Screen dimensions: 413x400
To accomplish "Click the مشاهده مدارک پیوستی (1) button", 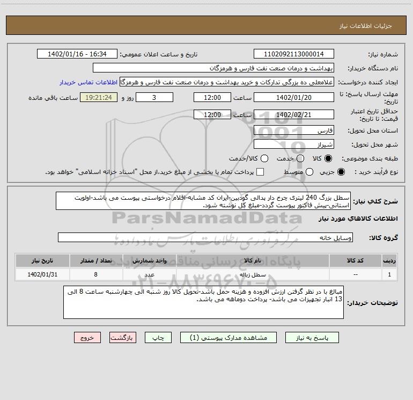I will [x=228, y=338].
